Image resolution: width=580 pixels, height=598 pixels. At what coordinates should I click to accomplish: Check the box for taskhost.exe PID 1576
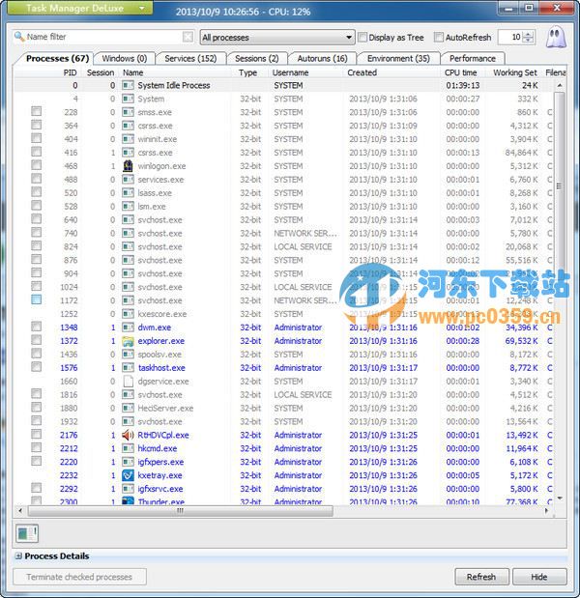click(37, 367)
